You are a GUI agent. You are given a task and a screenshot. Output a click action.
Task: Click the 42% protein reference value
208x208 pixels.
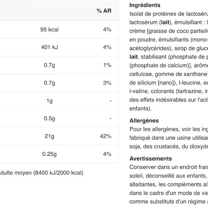(x=106, y=136)
